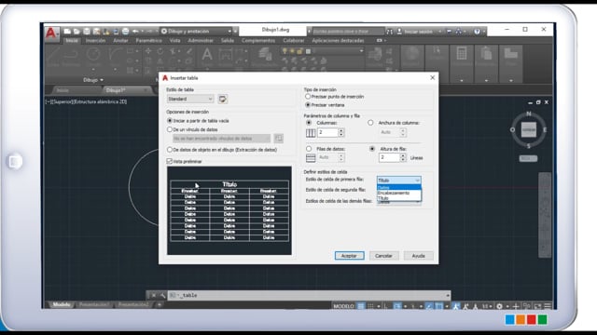This screenshot has width=597, height=335.
Task: Click the Iniciar sesión user icon
Action: pyautogui.click(x=399, y=32)
